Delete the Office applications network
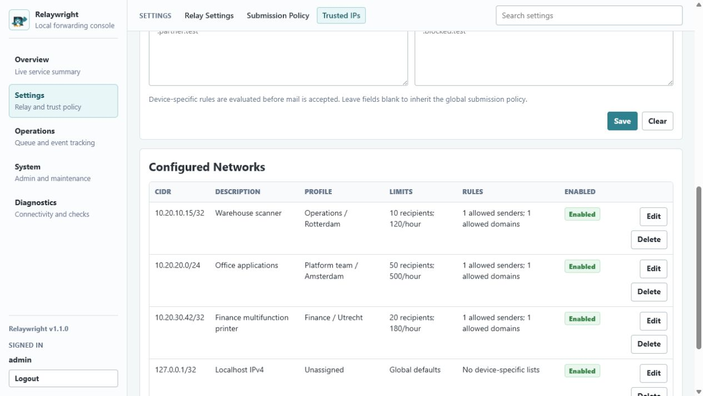 (x=649, y=292)
